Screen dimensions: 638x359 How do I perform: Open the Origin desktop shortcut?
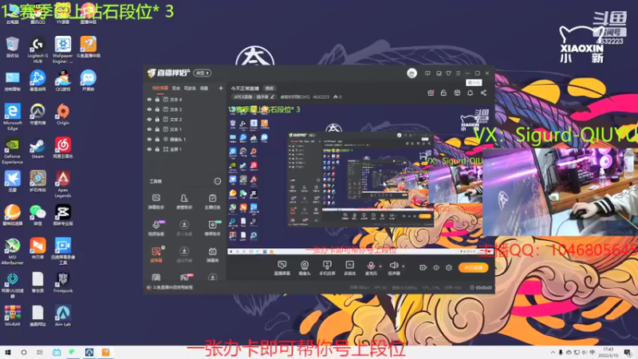pyautogui.click(x=63, y=114)
